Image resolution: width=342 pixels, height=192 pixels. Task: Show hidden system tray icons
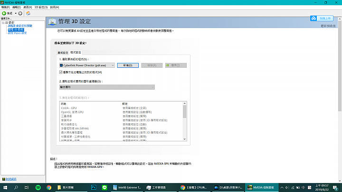coord(282,187)
